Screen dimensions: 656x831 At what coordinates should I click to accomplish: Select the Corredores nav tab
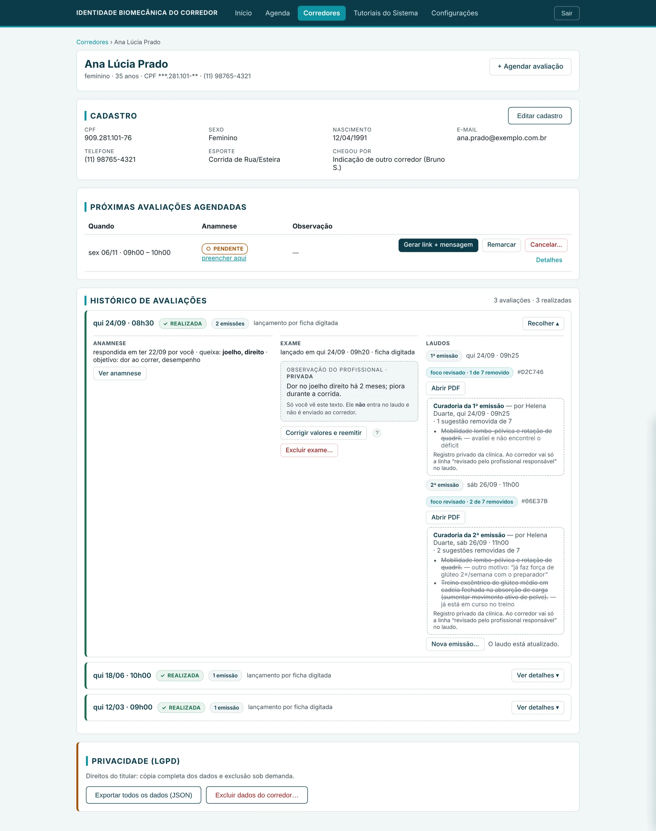(x=321, y=13)
